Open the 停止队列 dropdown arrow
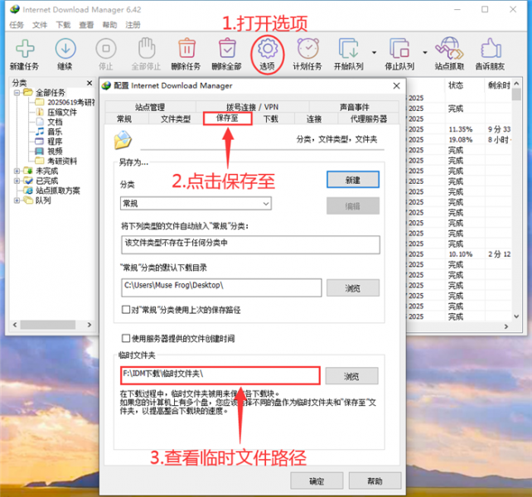532x497 pixels. (425, 52)
